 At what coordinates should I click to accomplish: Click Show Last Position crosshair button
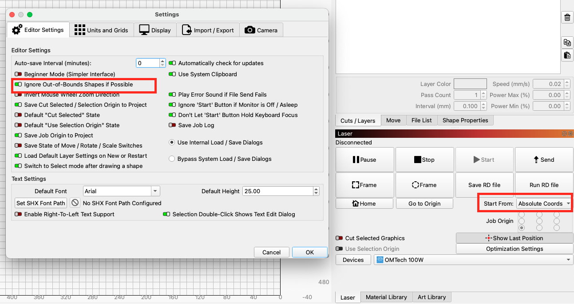pos(514,238)
